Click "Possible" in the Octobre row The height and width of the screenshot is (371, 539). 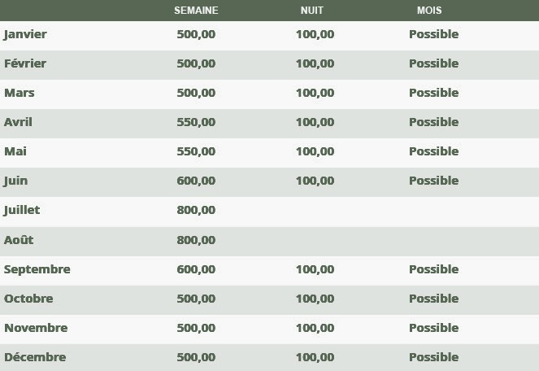pyautogui.click(x=433, y=299)
